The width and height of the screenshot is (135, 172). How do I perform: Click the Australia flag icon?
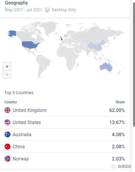(7, 134)
